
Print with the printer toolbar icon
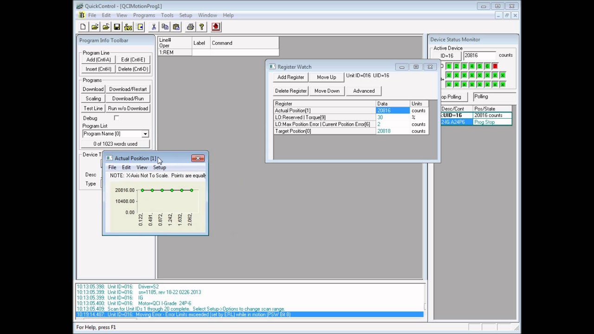(x=190, y=27)
